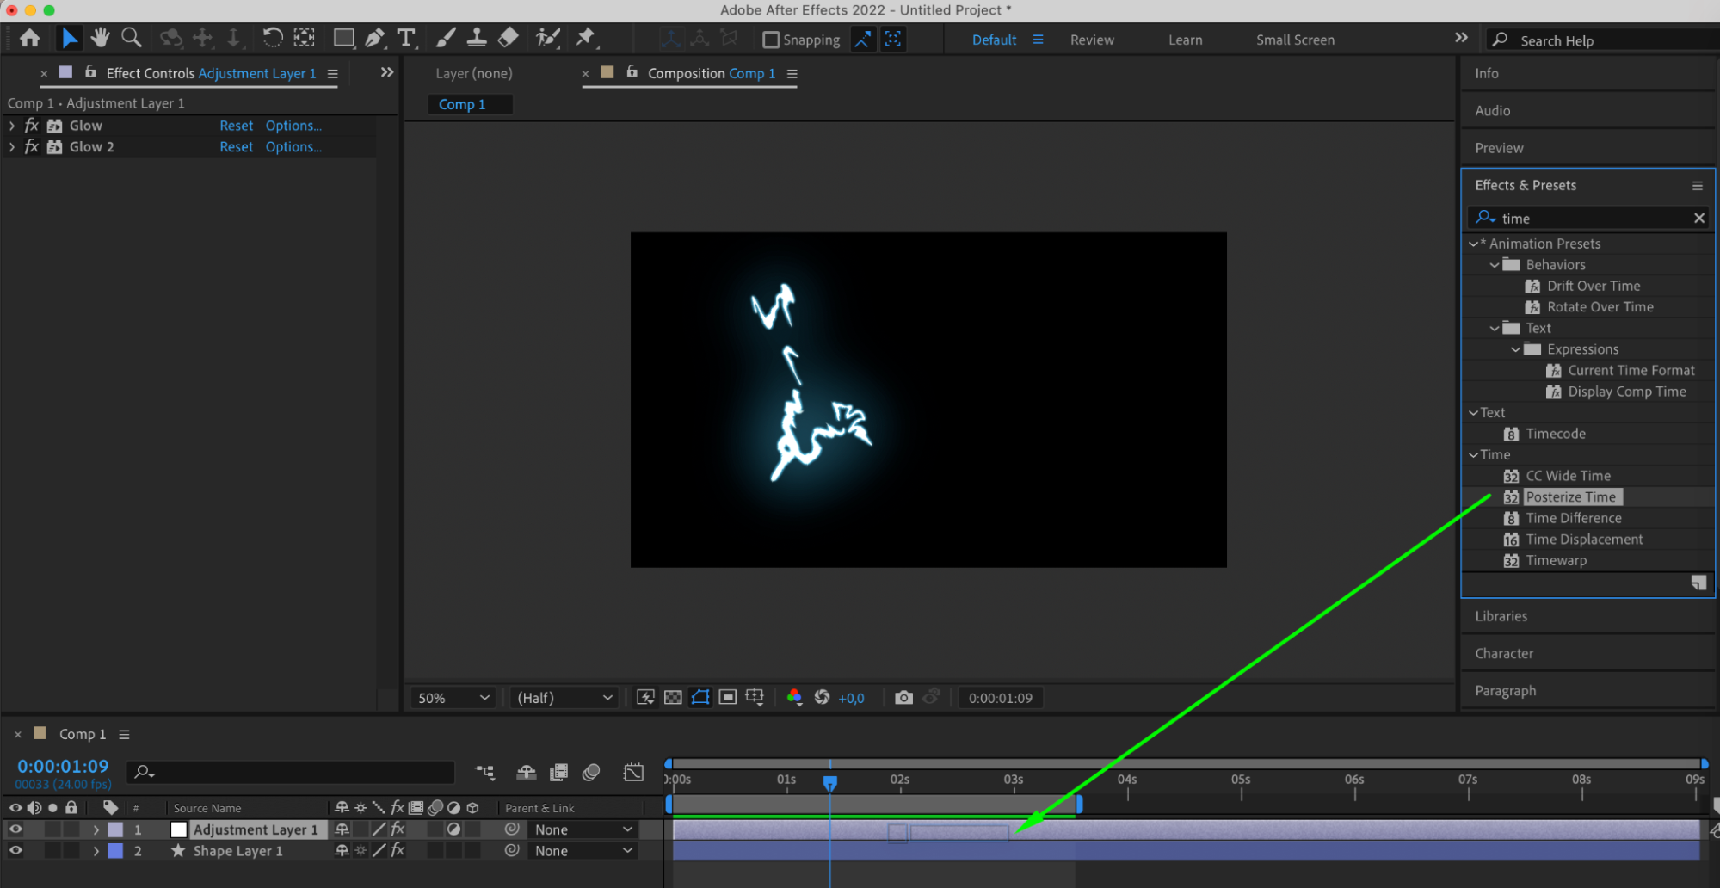
Task: Click the snapshot camera icon
Action: [903, 698]
